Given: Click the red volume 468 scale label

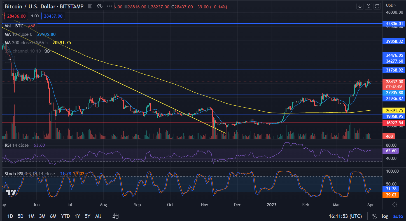Looking at the screenshot, I should 389,136.
